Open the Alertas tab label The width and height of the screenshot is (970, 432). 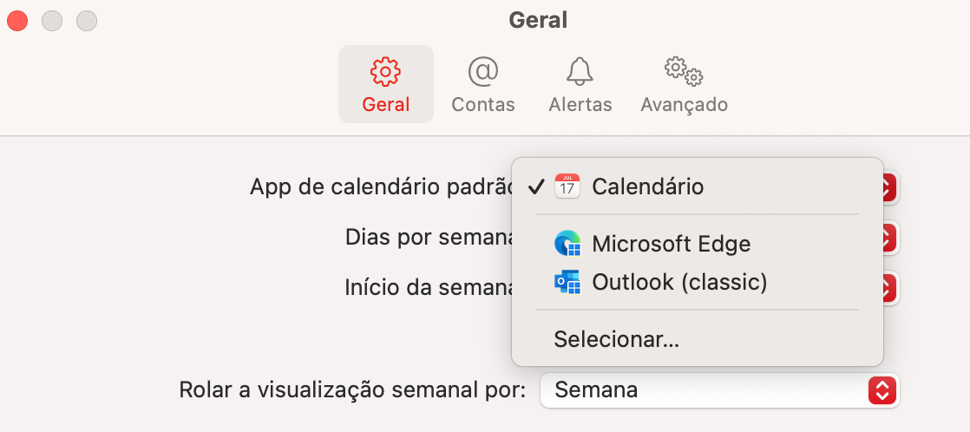(580, 105)
